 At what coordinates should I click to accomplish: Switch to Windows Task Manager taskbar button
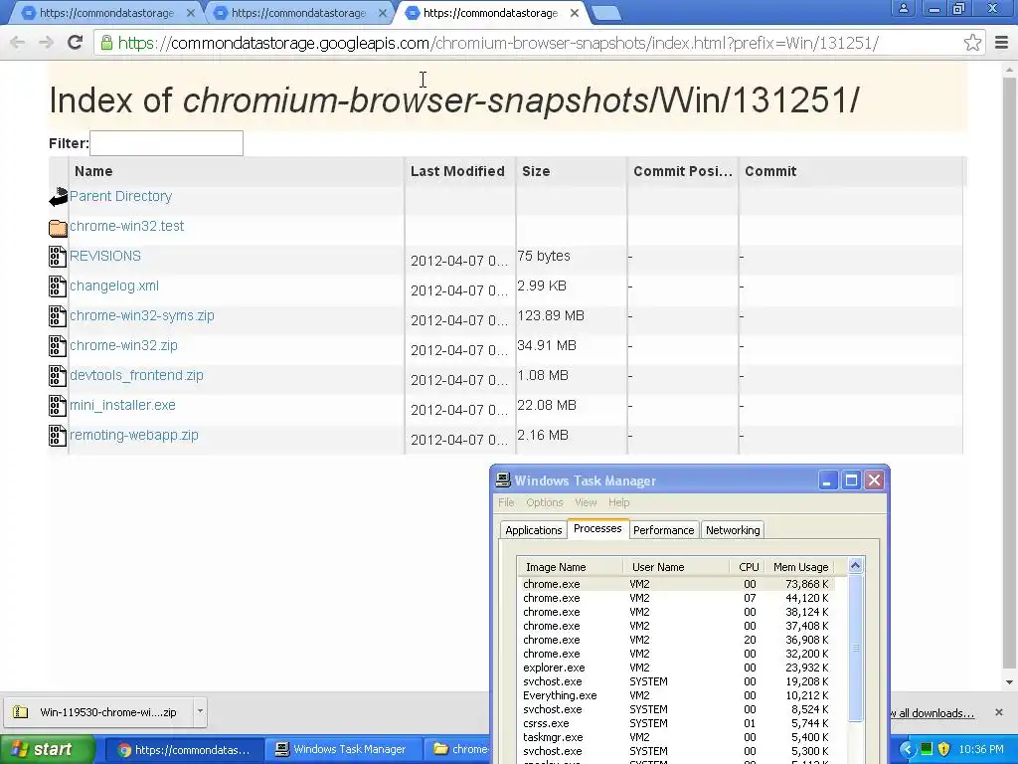[x=342, y=750]
